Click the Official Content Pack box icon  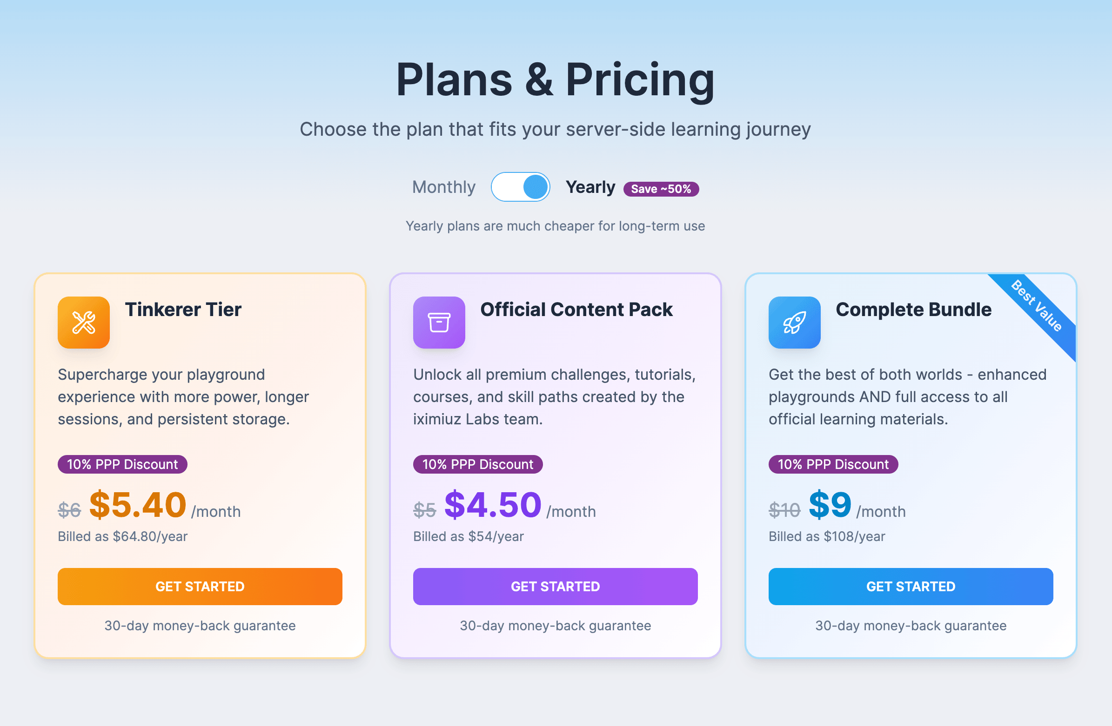point(439,322)
